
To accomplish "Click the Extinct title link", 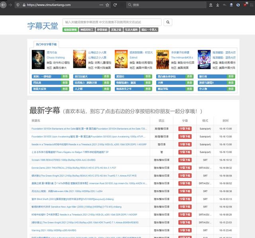I will pos(133,58).
